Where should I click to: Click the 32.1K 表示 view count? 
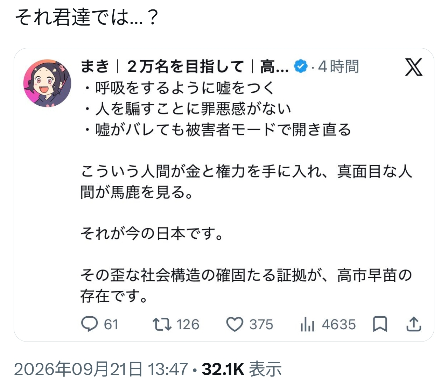point(242,369)
